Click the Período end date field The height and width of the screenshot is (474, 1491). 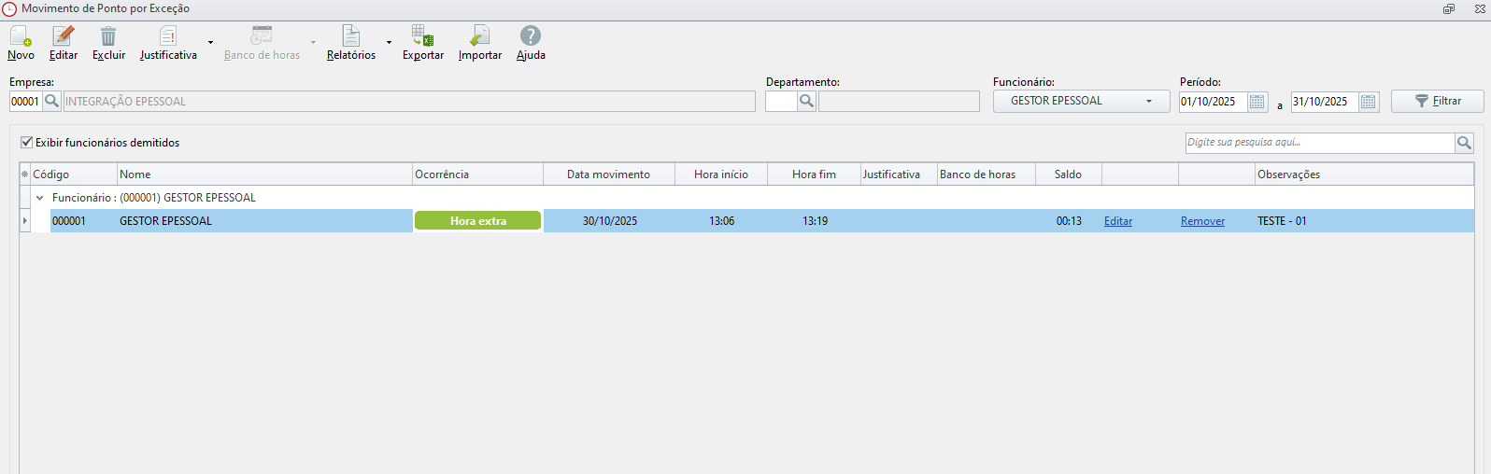[x=1325, y=102]
